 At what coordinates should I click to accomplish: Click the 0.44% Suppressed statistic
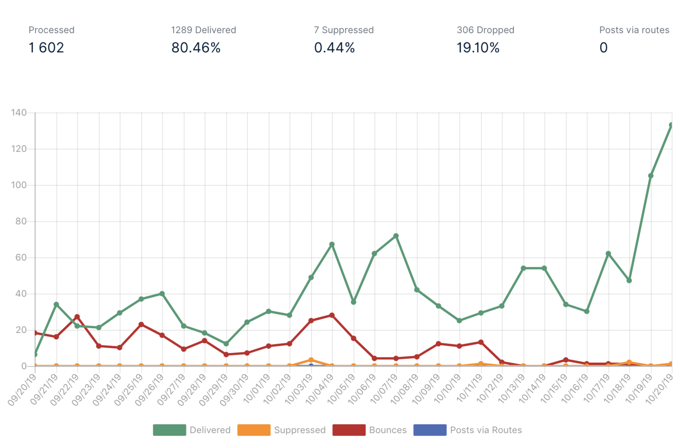point(334,47)
